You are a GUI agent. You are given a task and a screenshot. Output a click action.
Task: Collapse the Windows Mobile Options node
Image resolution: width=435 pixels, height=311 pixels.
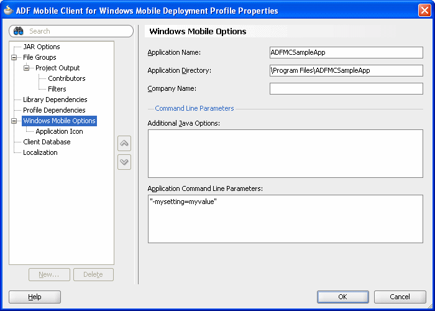[x=14, y=121]
